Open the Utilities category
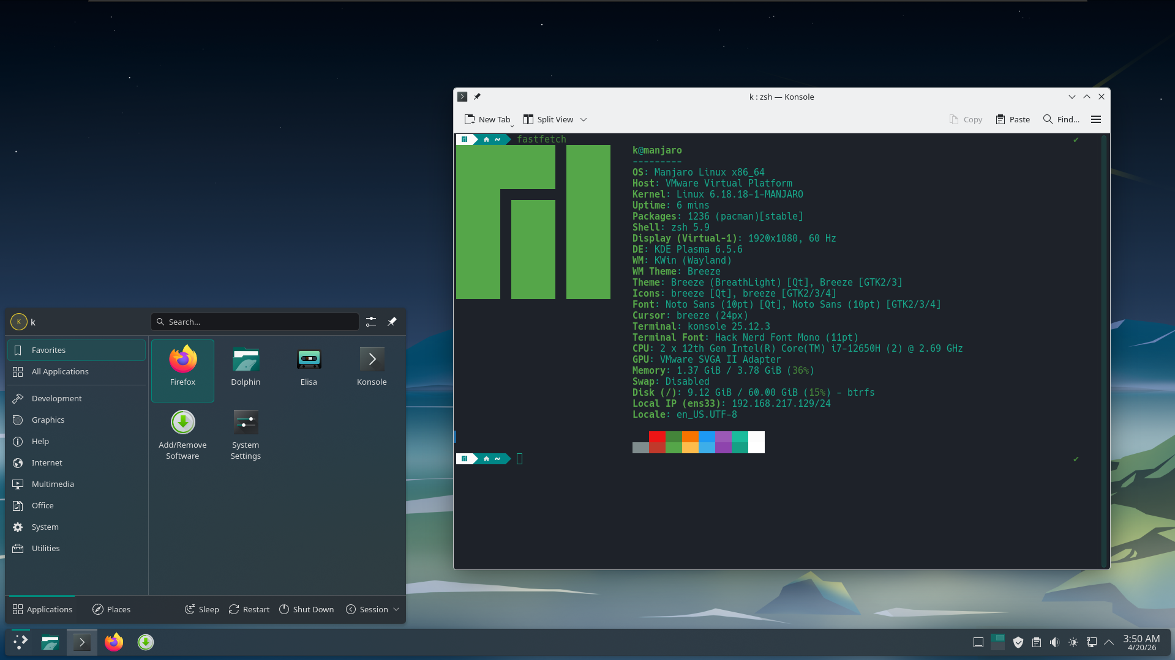 [x=77, y=548]
